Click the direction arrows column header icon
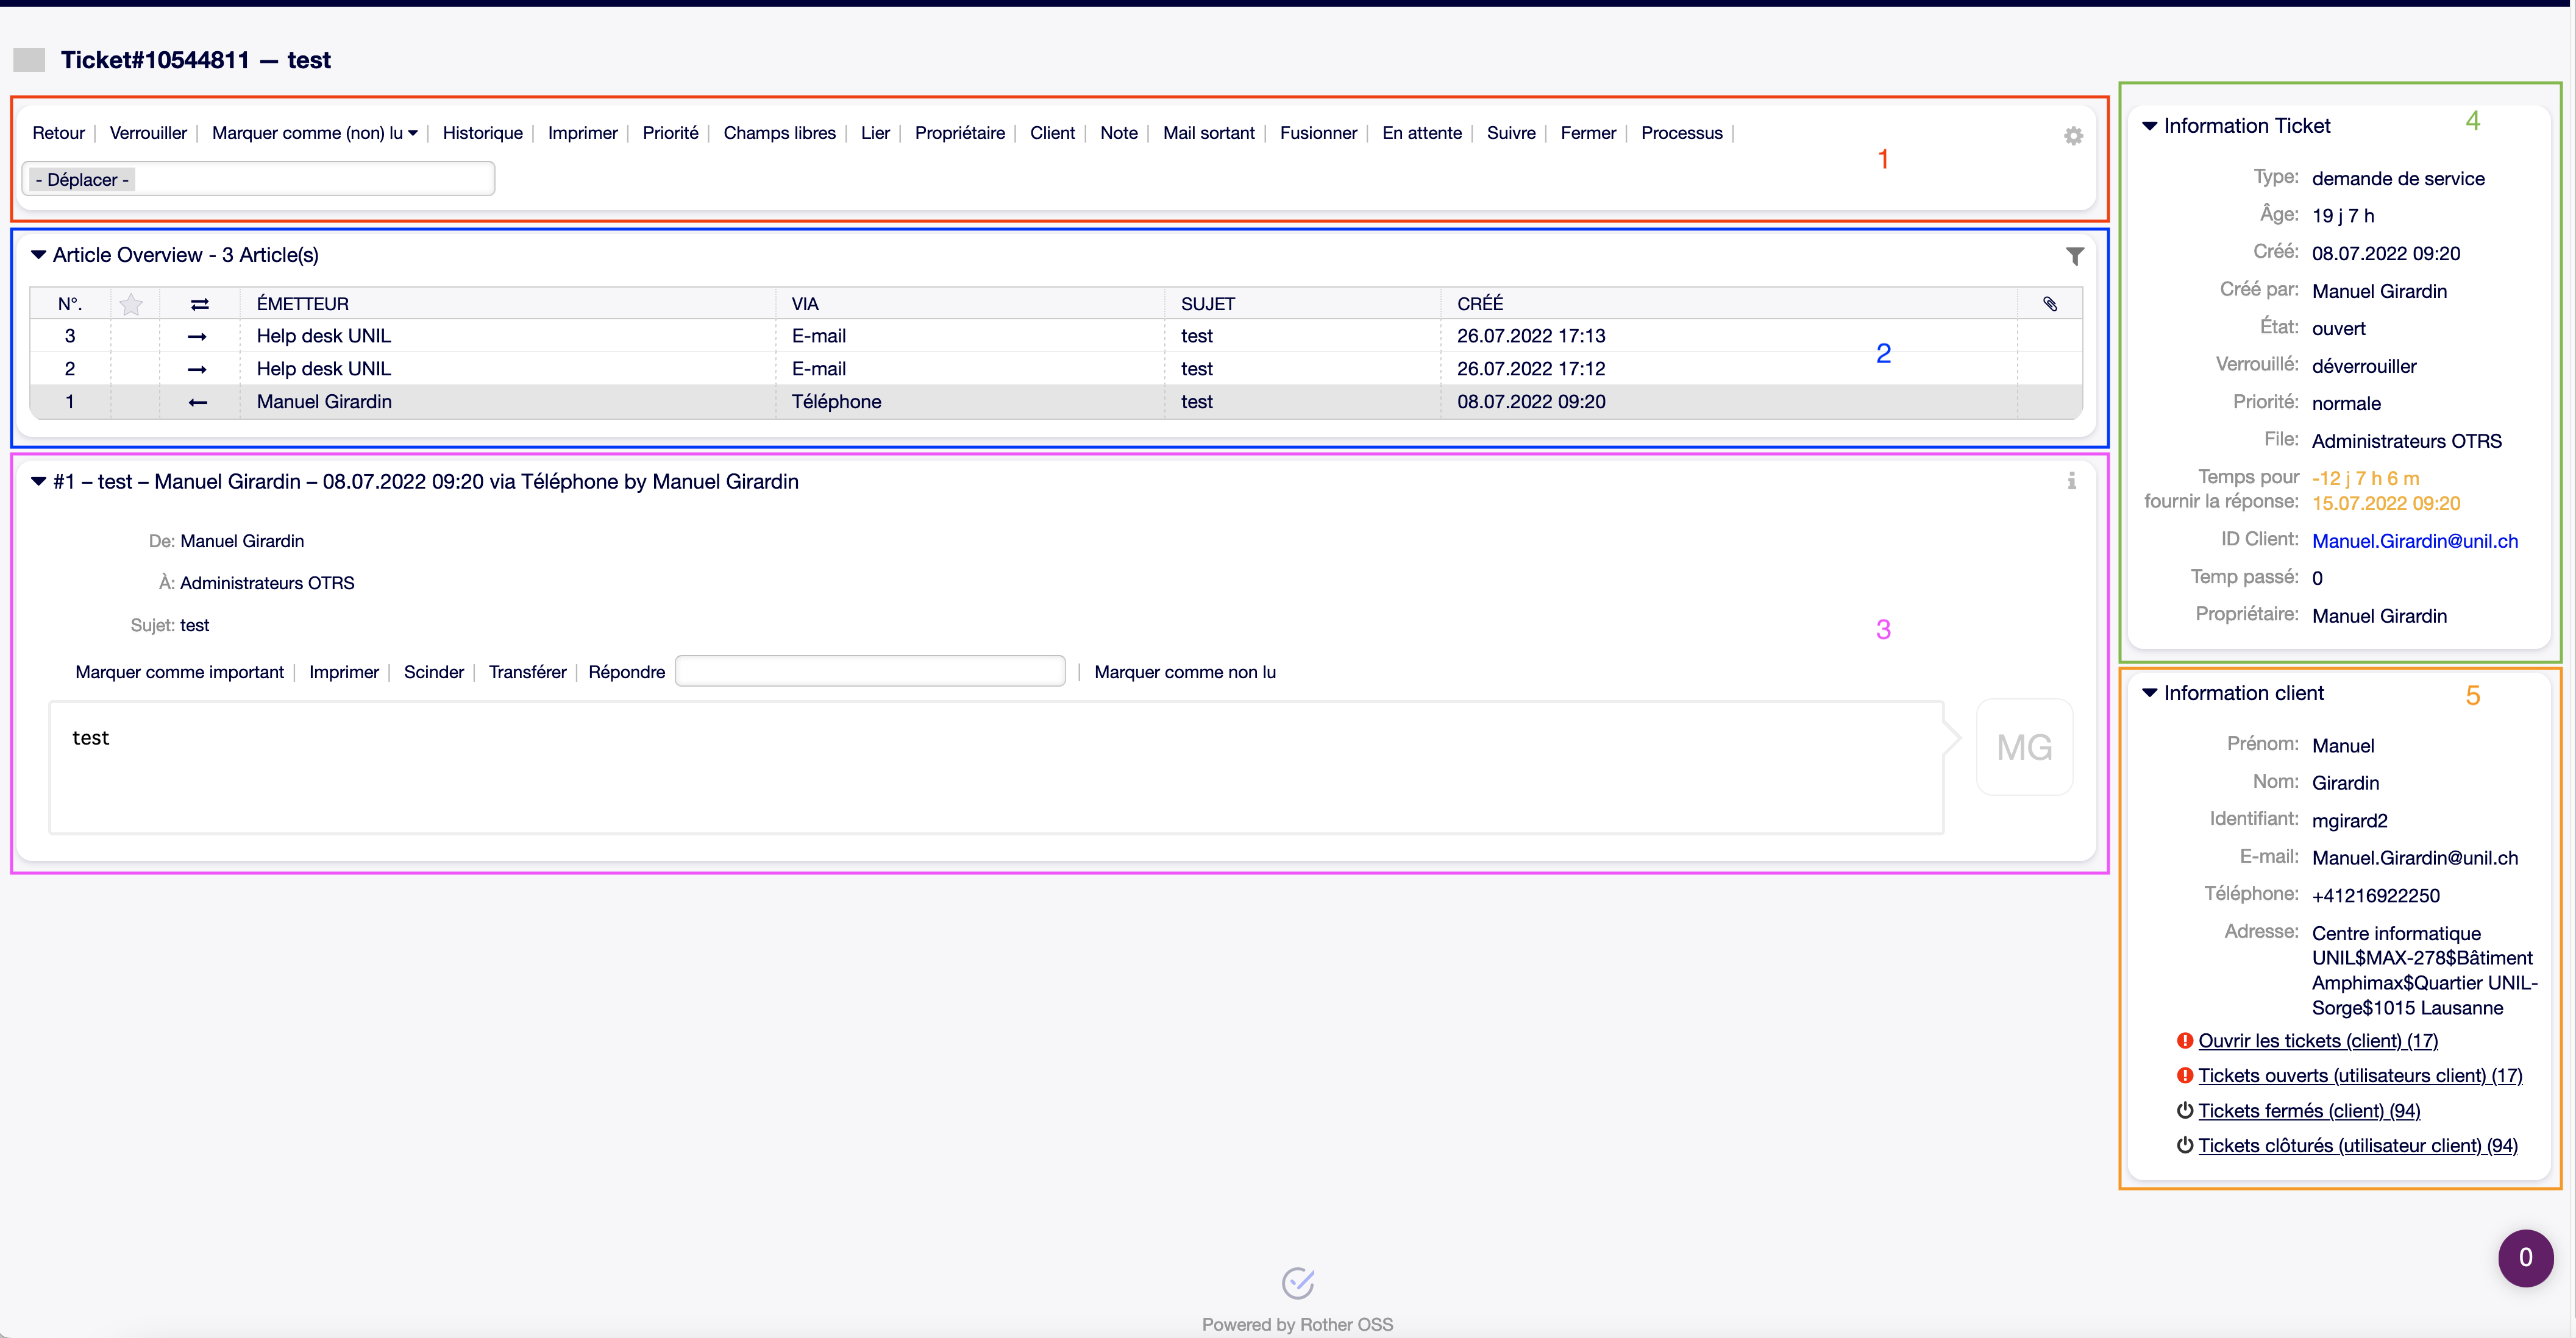The width and height of the screenshot is (2576, 1338). pyautogui.click(x=199, y=304)
